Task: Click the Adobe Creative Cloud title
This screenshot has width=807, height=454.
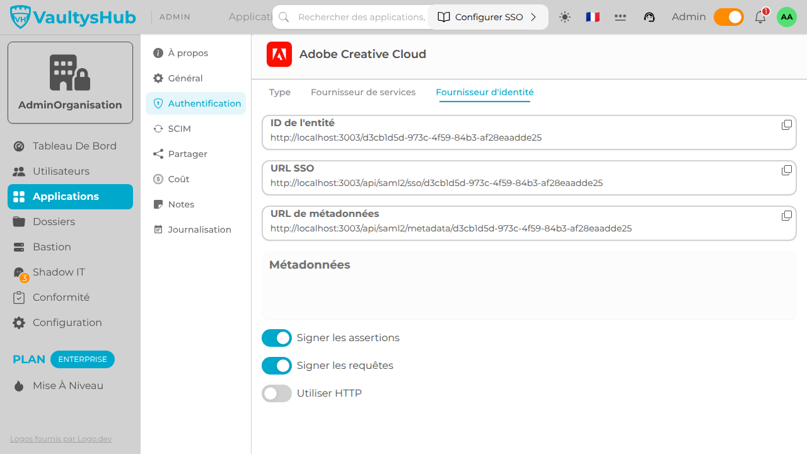Action: (363, 54)
